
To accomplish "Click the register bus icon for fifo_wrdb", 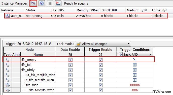I will point(8,90).
